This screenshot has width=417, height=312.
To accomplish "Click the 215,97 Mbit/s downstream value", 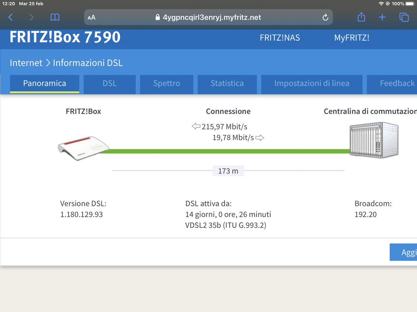I will click(224, 126).
